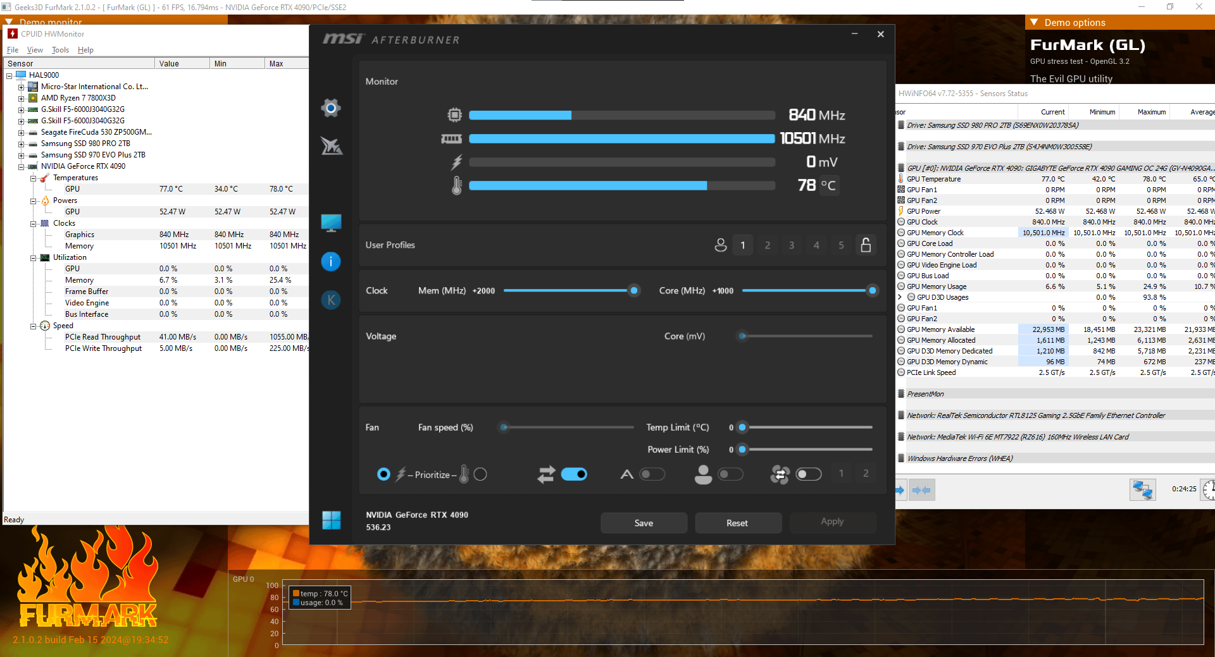Click the power lightning icon next to Prioritize
Screen dimensions: 1215x657
[x=401, y=474]
